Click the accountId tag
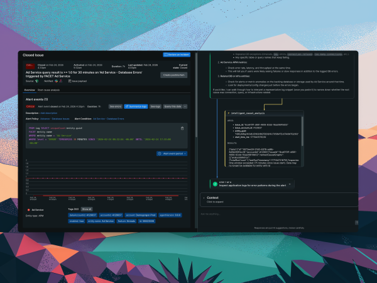377x283 pixels. click(111, 215)
